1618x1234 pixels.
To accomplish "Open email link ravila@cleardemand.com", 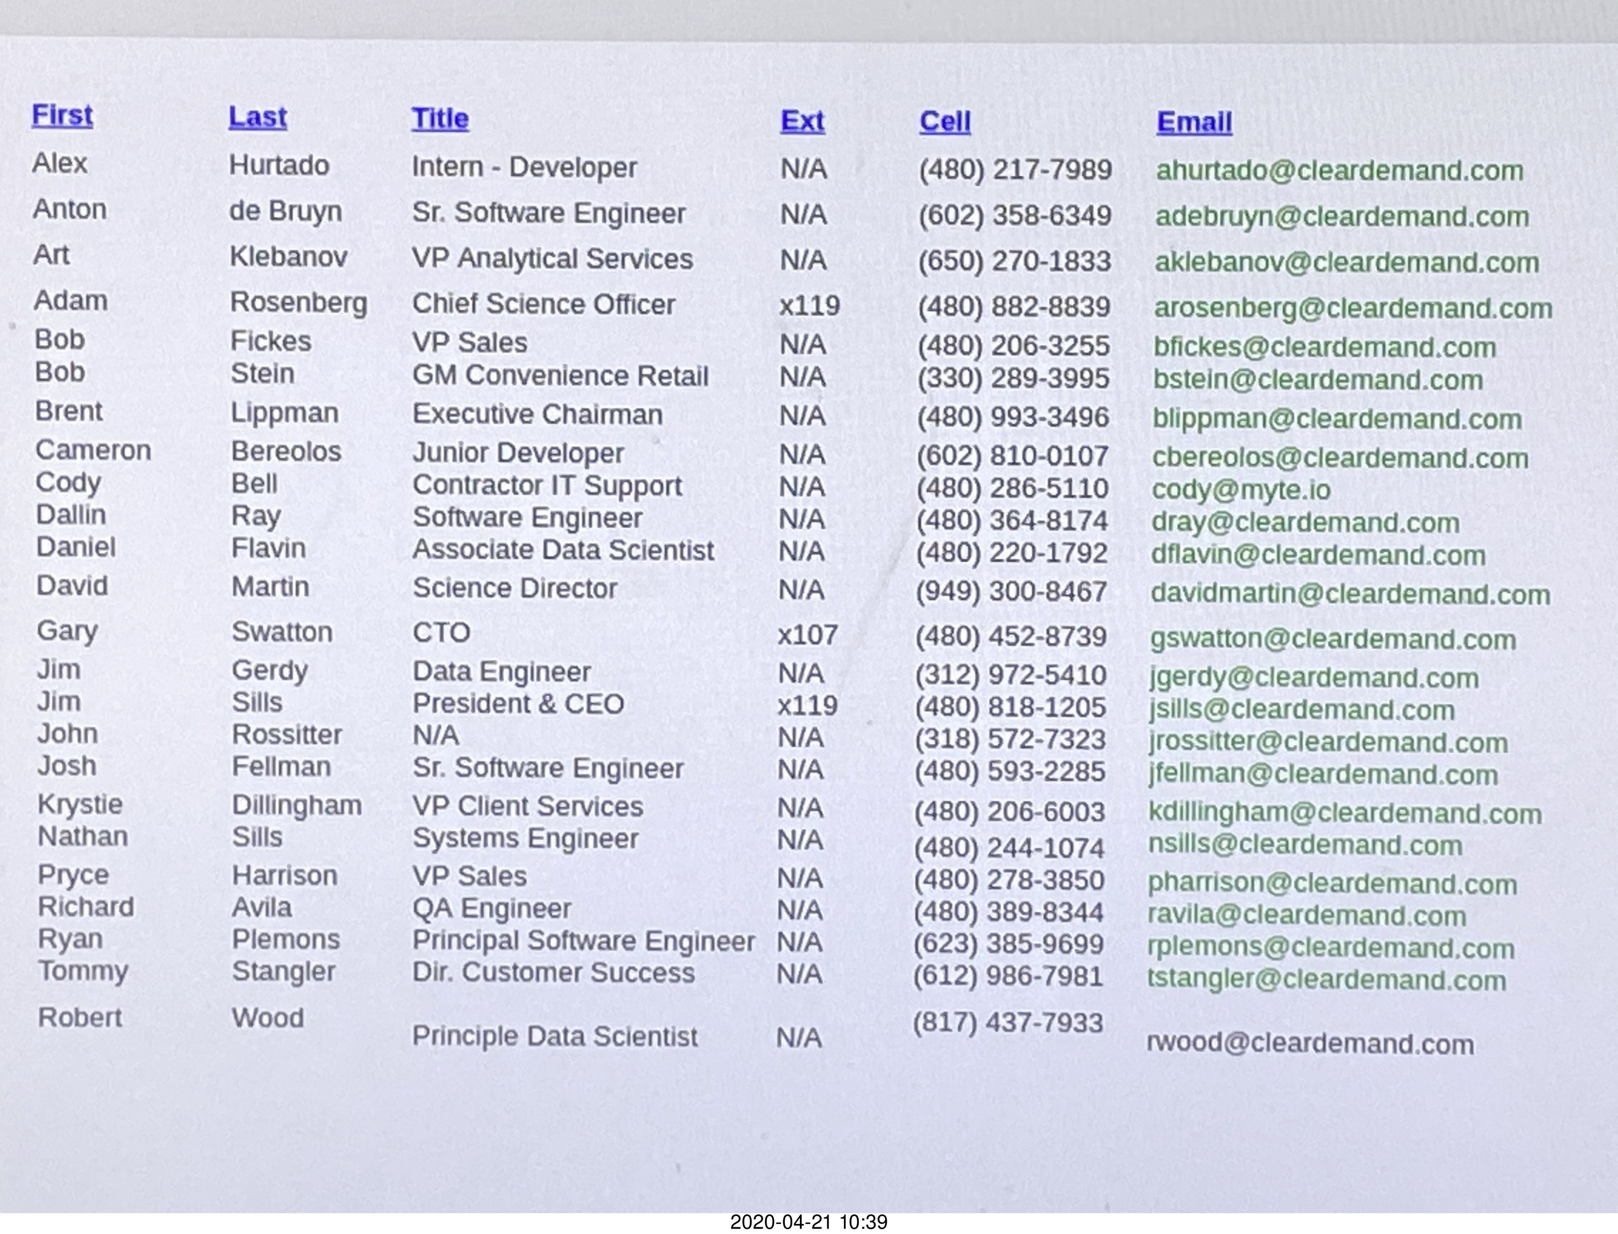I will [x=1307, y=916].
